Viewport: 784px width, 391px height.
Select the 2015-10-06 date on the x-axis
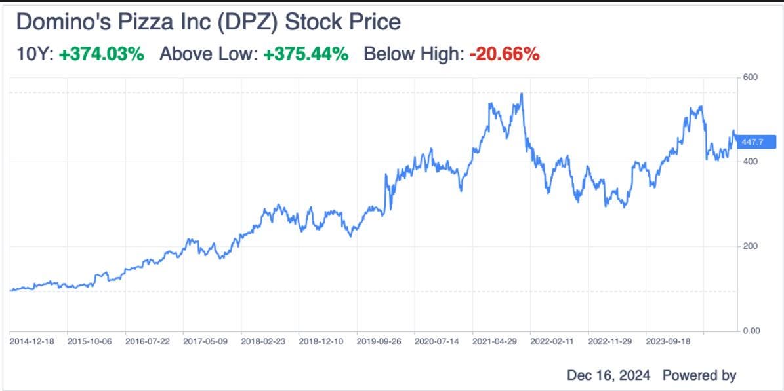pyautogui.click(x=91, y=342)
